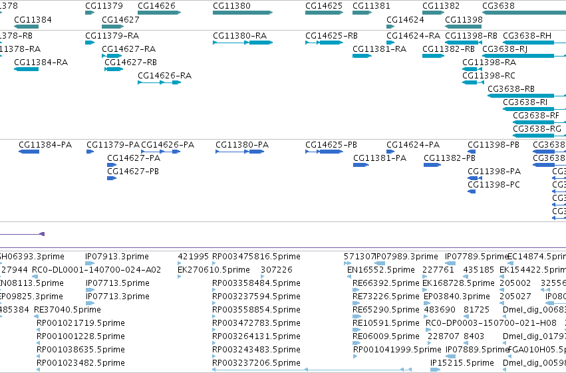
Task: Click the CG14625 gene label
Action: tap(324, 6)
